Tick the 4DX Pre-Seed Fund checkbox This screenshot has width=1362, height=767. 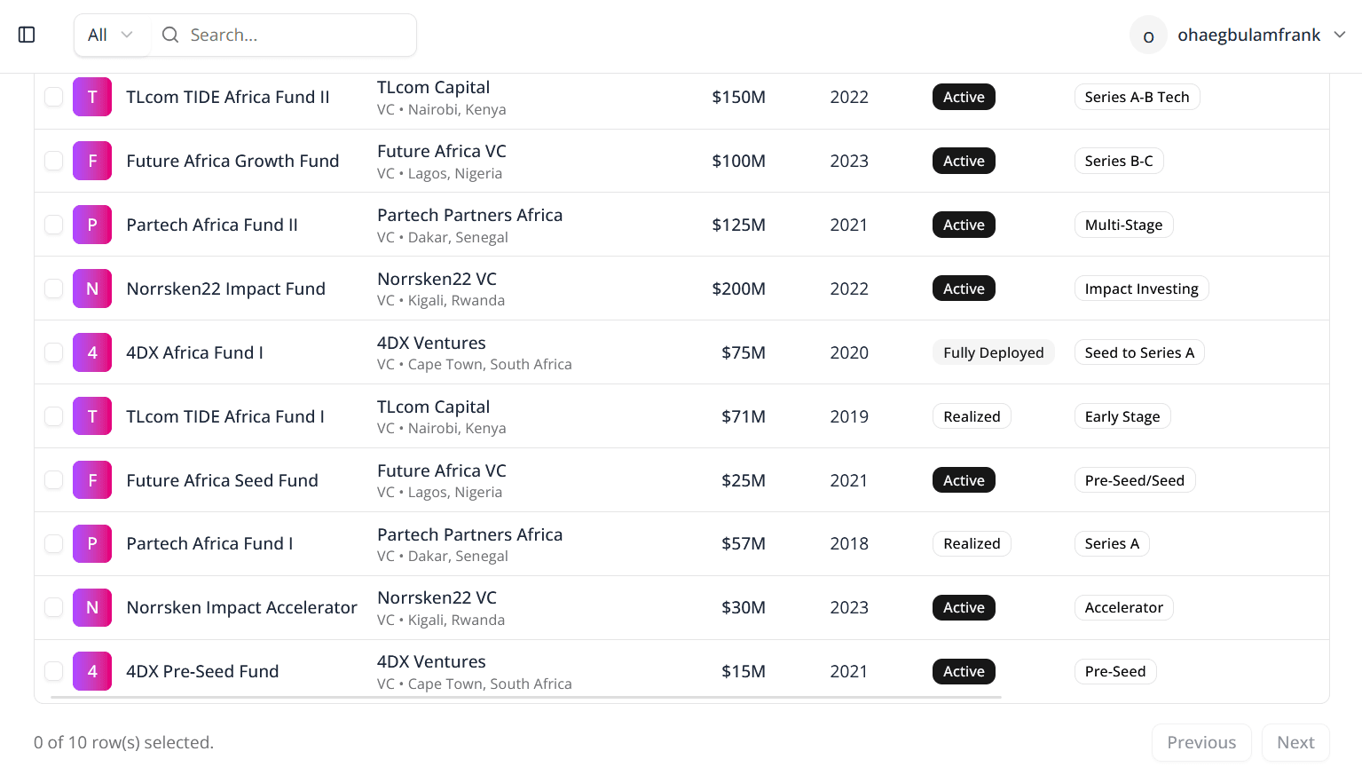click(x=54, y=671)
